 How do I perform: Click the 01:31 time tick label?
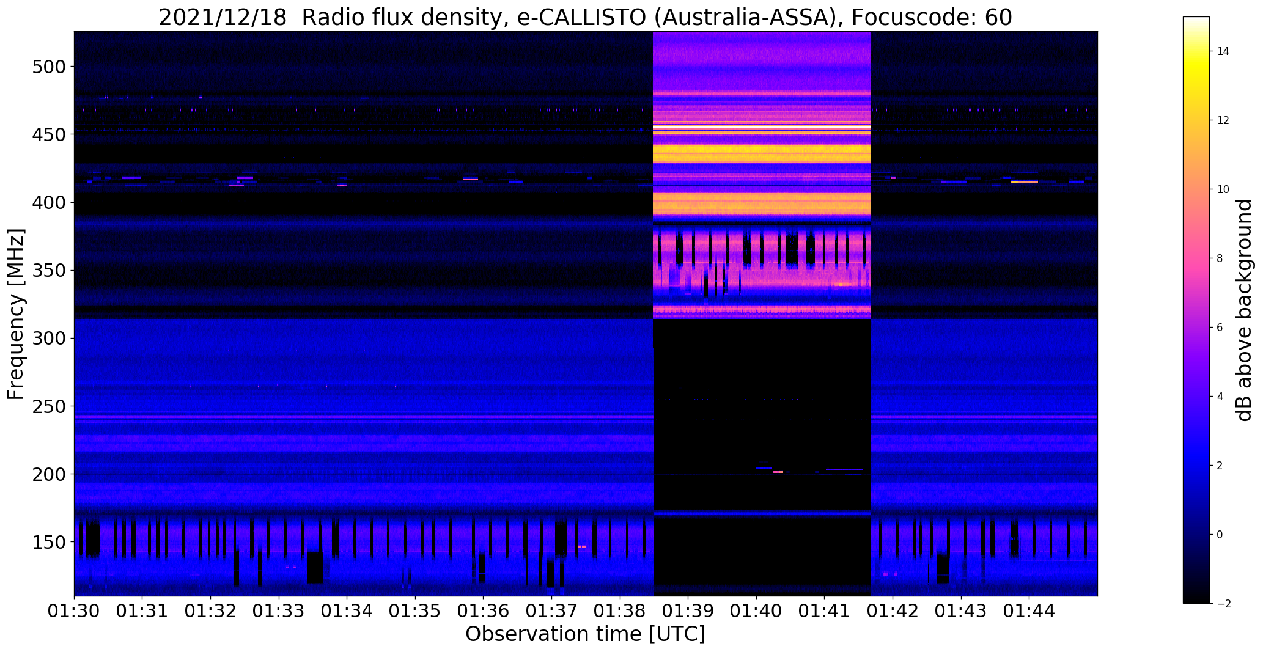(x=142, y=611)
